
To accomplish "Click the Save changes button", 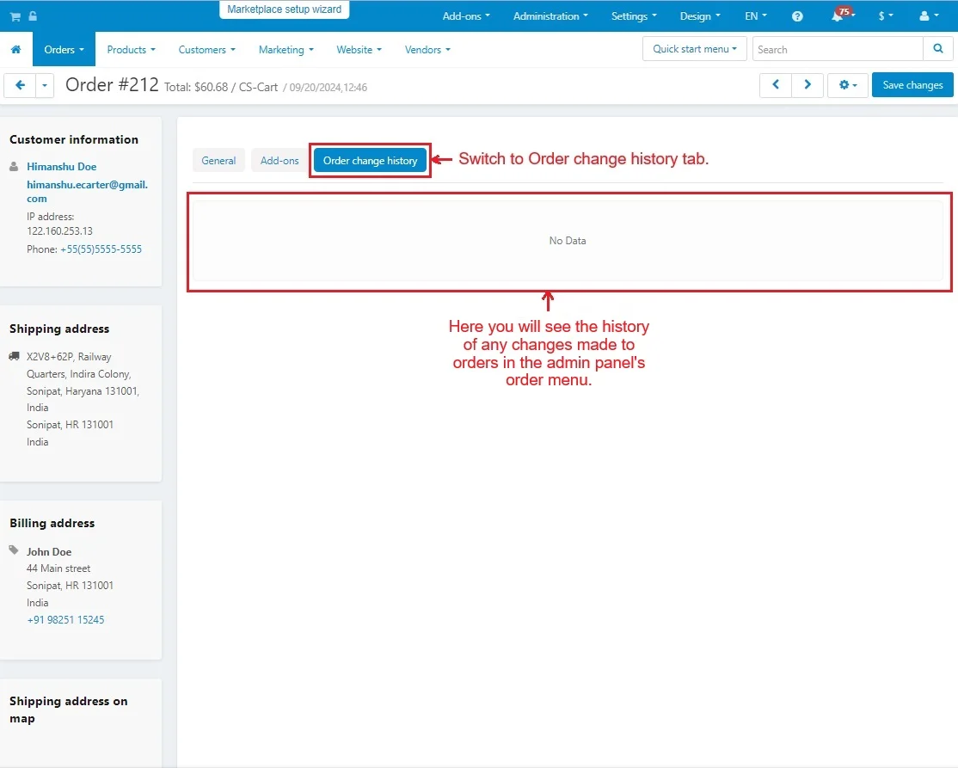I will click(912, 85).
